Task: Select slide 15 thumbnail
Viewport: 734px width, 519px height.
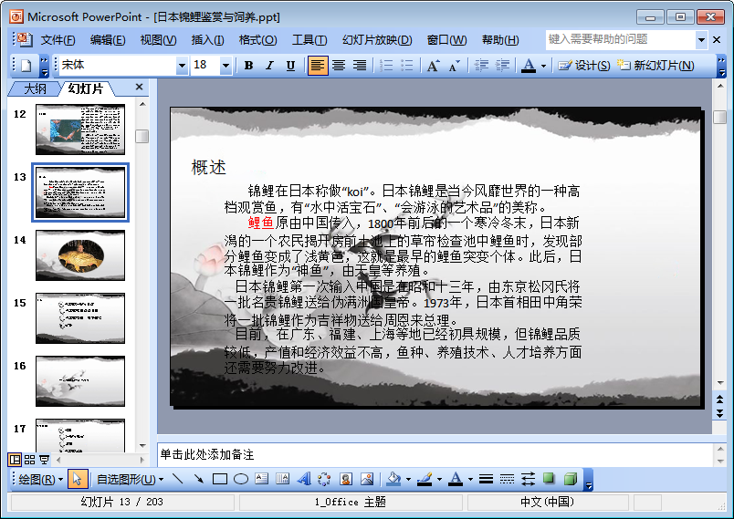Action: [x=80, y=318]
